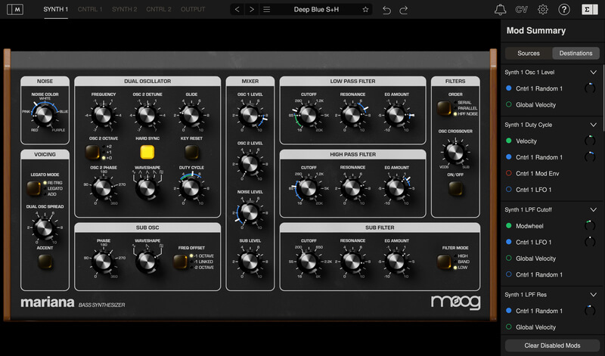This screenshot has height=356, width=605.
Task: Click the Duty Cycle knob
Action: [191, 188]
